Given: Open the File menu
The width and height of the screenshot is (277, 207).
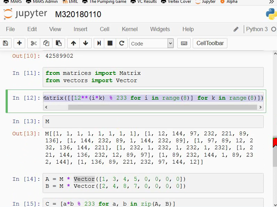Looking at the screenshot, I should click(10, 29).
